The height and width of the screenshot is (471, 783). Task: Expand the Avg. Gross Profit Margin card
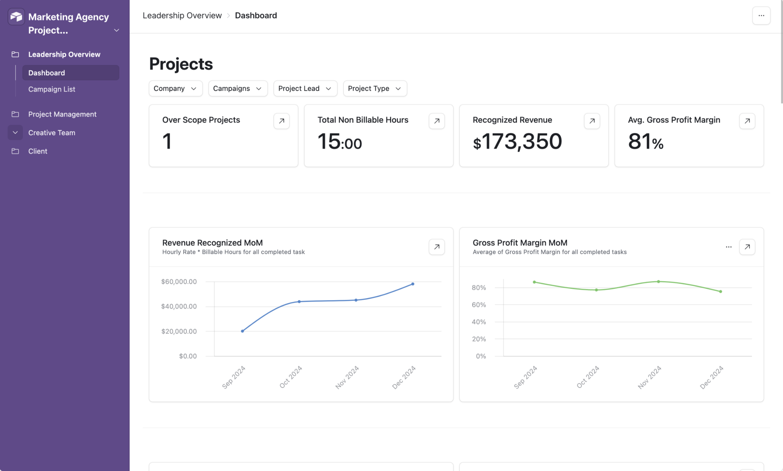[747, 121]
